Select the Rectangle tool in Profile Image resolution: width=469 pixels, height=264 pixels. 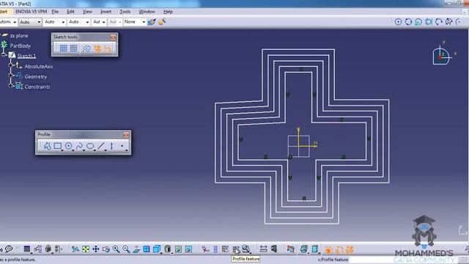tap(57, 146)
